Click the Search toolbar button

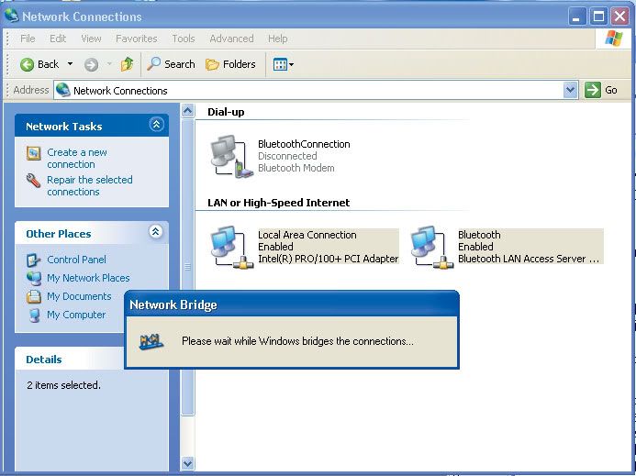(171, 64)
